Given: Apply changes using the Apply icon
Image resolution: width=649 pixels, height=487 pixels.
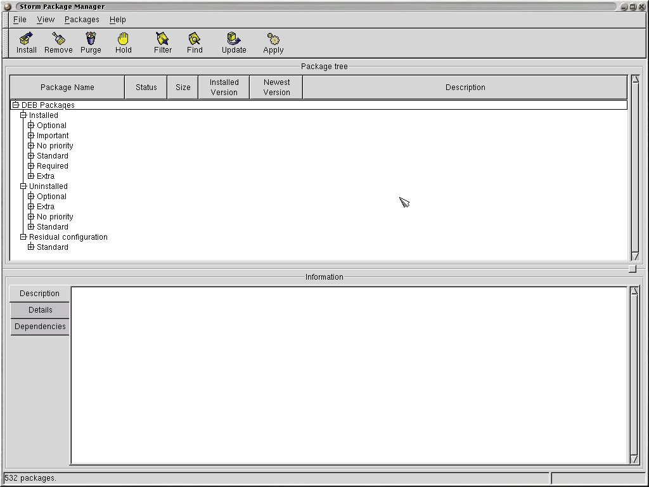Looking at the screenshot, I should (x=273, y=39).
